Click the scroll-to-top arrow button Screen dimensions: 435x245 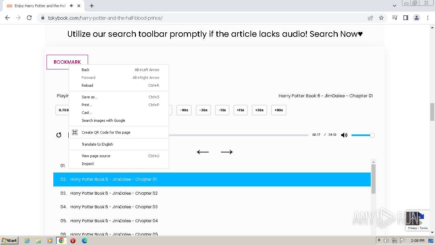pos(413,218)
